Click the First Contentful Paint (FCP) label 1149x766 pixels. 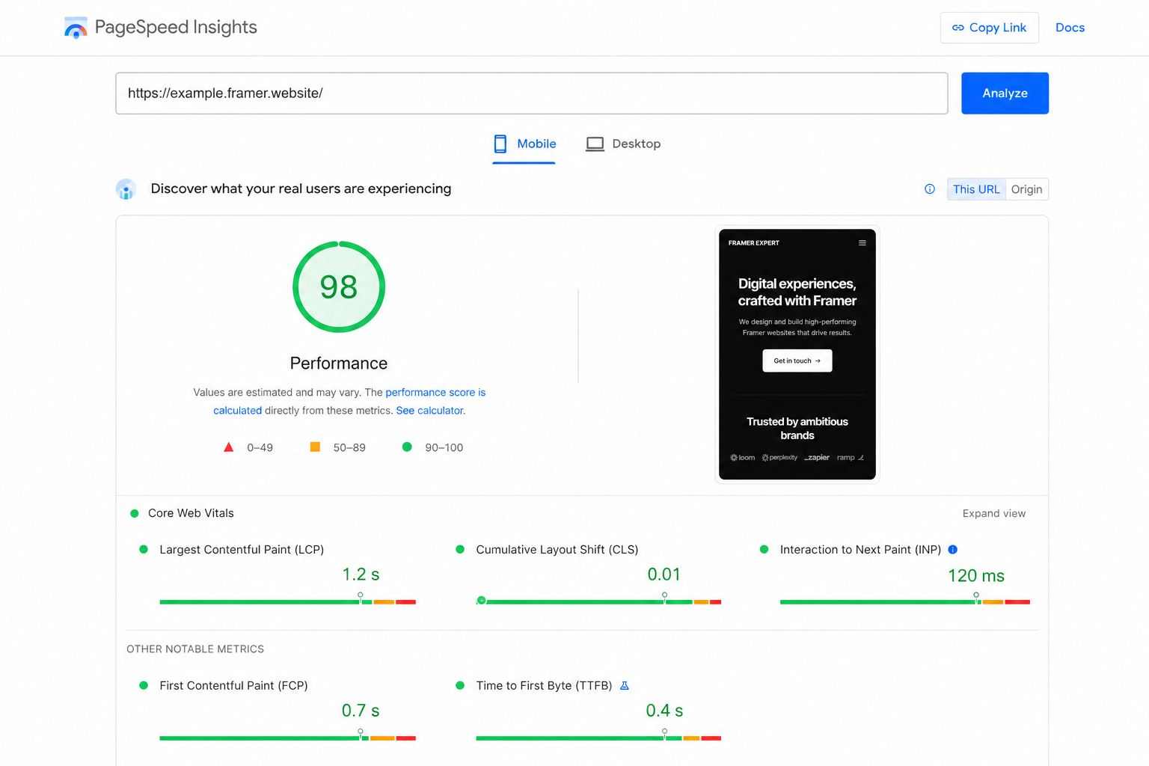click(233, 686)
